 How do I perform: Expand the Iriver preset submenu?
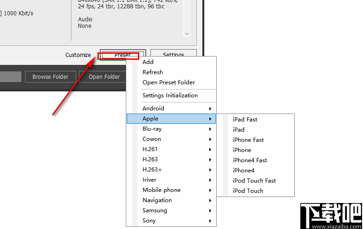click(171, 179)
